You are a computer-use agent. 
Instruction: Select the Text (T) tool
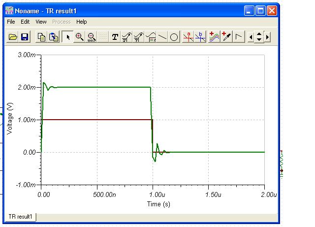pyautogui.click(x=115, y=37)
